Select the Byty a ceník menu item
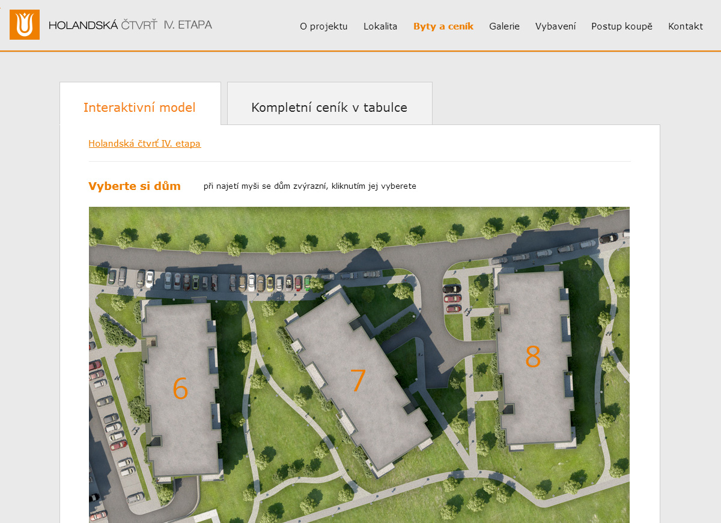 click(443, 26)
